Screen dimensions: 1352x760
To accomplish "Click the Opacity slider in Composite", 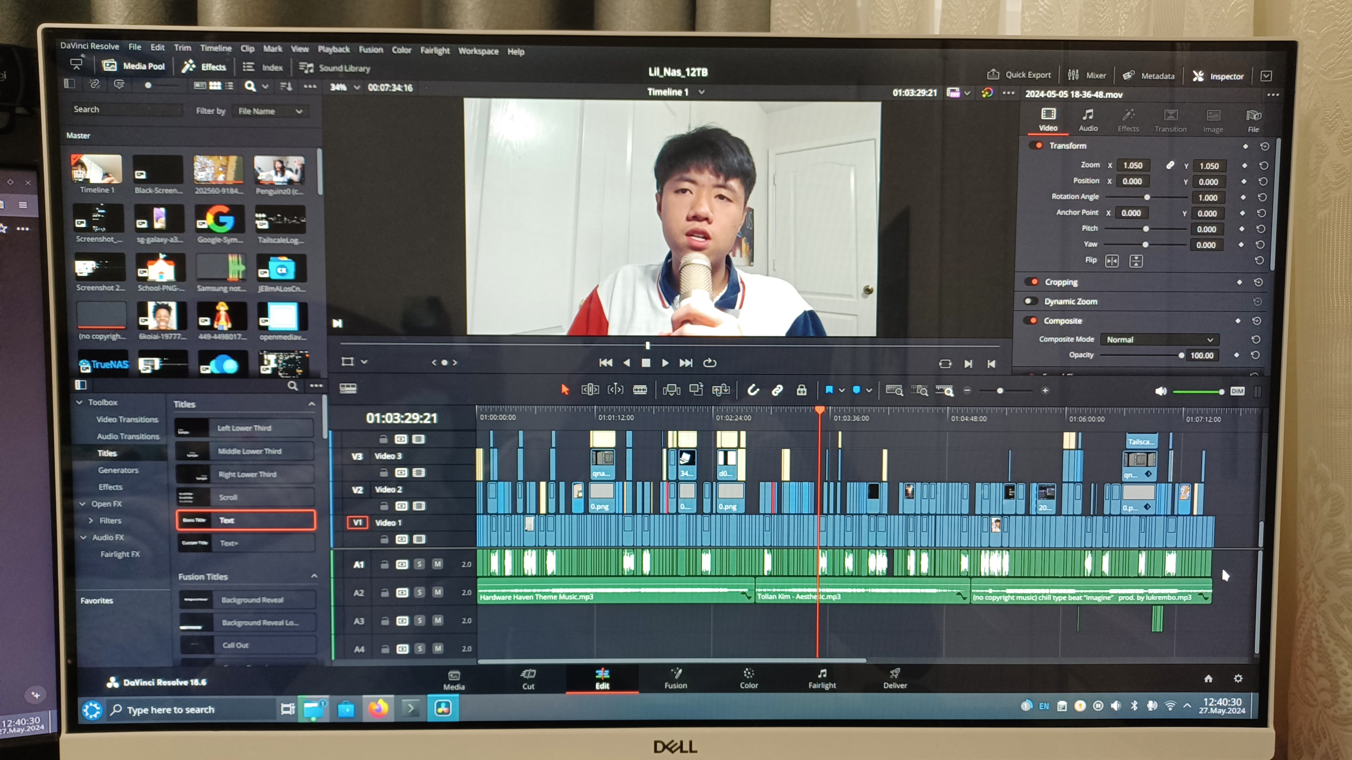I will pos(1141,356).
